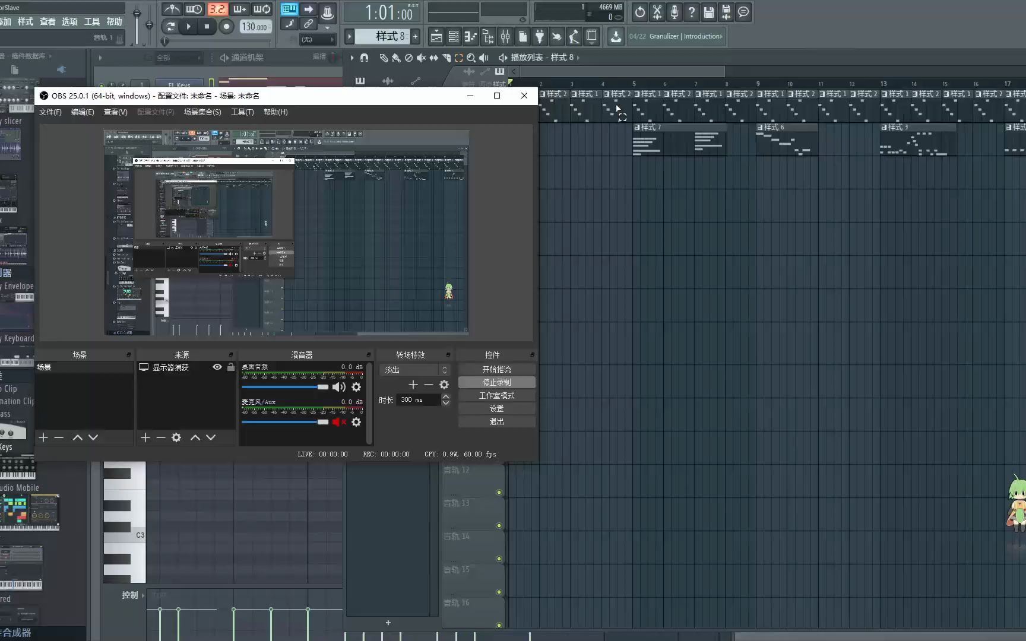
Task: Open OBS 工具(T) menu
Action: tap(242, 112)
